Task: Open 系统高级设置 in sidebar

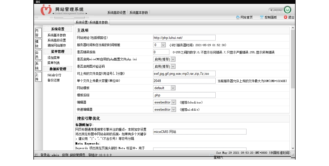Action: pos(57,40)
